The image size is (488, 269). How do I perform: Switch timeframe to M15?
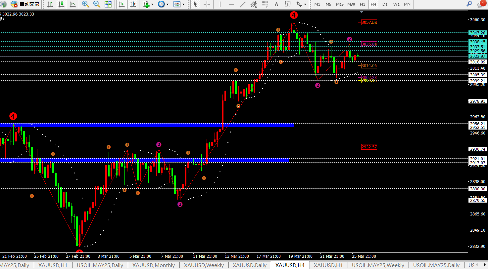click(x=340, y=4)
